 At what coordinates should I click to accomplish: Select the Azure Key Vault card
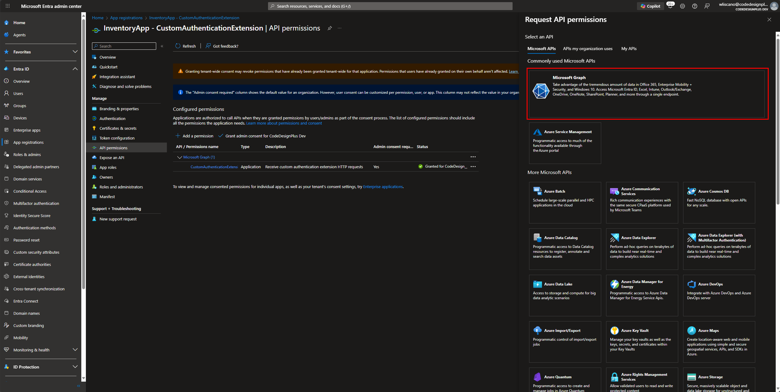point(642,342)
